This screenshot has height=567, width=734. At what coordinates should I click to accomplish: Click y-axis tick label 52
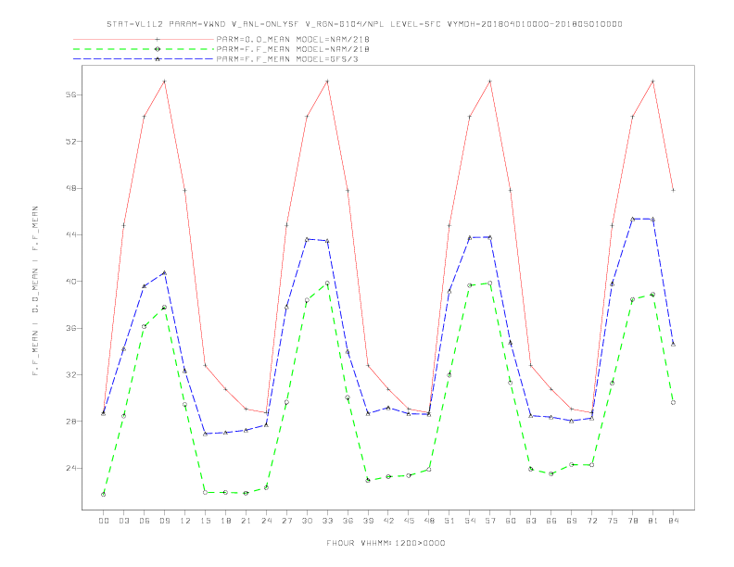[x=70, y=141]
